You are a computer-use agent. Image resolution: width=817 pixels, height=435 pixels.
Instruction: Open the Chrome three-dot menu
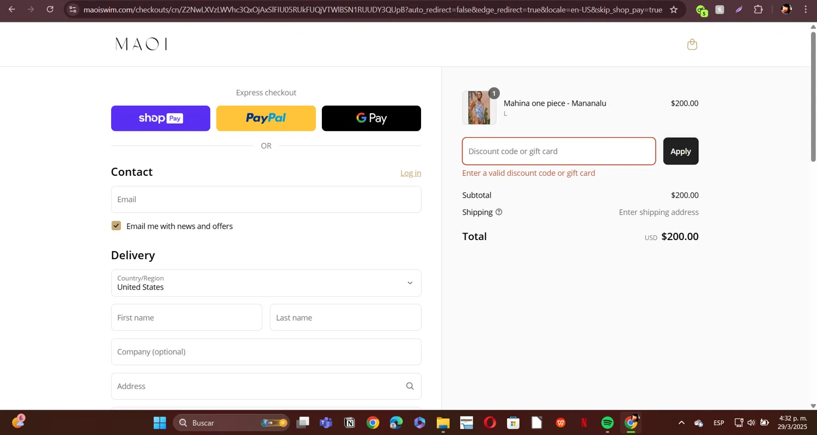pyautogui.click(x=806, y=9)
